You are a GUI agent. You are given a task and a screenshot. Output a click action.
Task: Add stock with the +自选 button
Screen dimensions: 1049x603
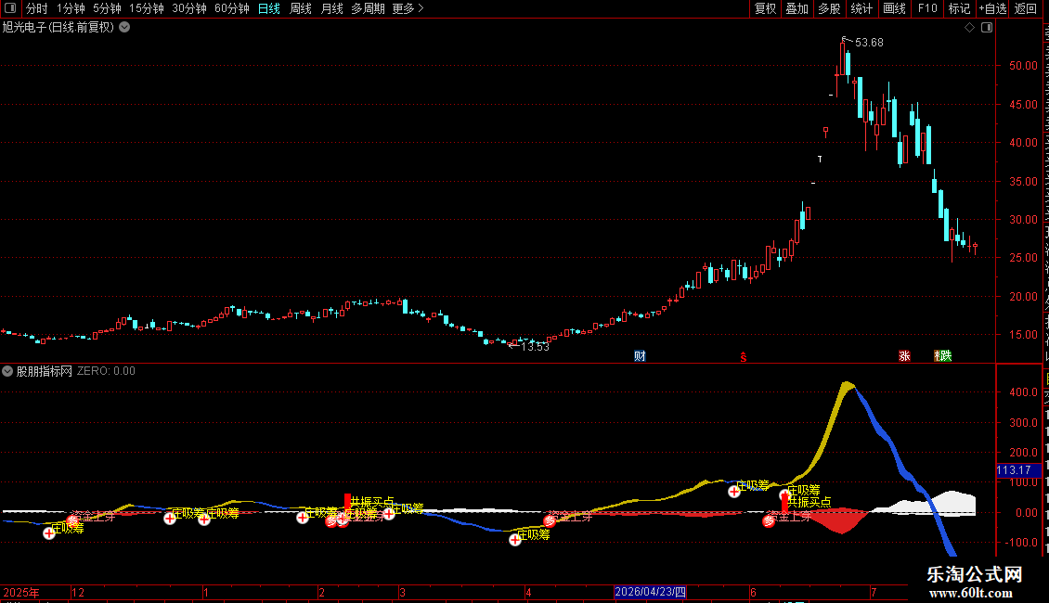point(992,8)
